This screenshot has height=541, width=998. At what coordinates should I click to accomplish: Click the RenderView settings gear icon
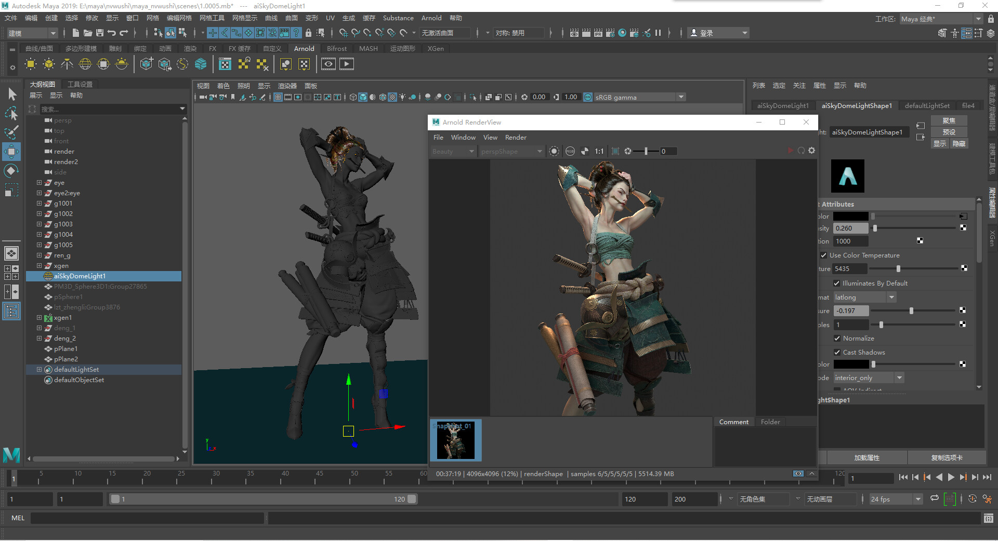[811, 151]
